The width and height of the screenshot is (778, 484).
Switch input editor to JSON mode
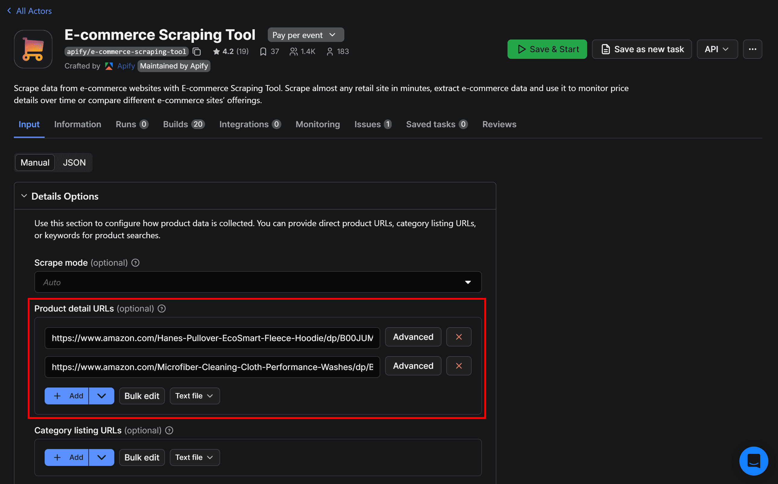(x=74, y=163)
